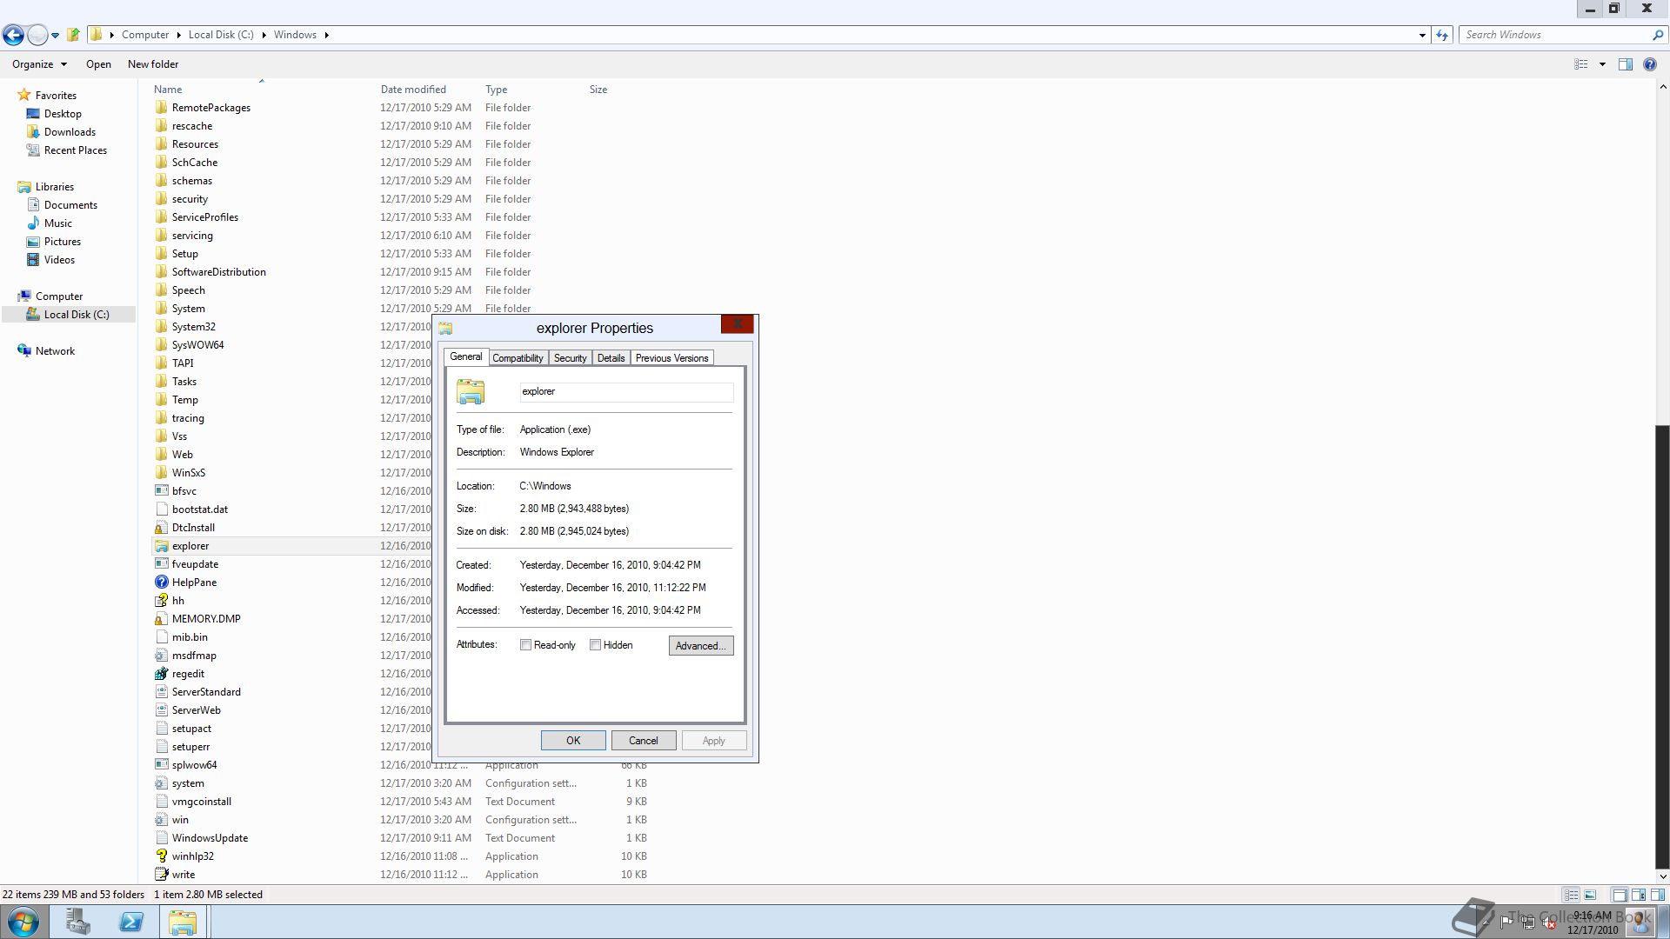Open Network in navigation pane

(x=55, y=351)
